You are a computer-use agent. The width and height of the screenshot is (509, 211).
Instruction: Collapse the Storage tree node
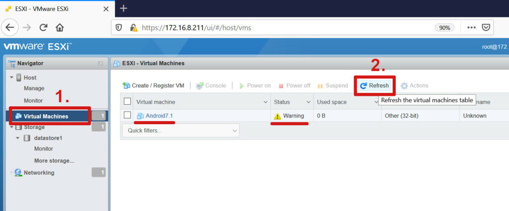pyautogui.click(x=12, y=127)
